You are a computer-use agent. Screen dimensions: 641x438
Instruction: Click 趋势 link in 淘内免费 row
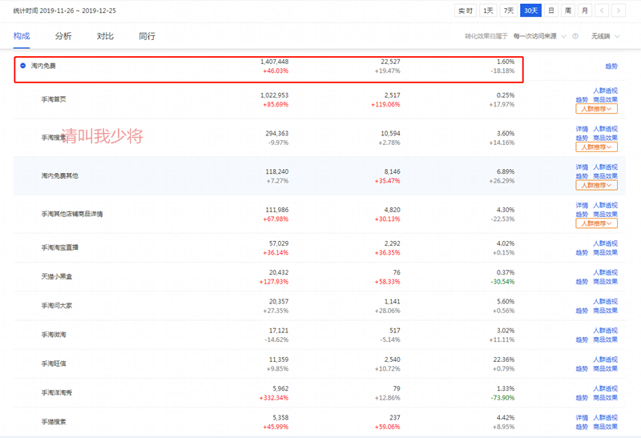pos(611,66)
